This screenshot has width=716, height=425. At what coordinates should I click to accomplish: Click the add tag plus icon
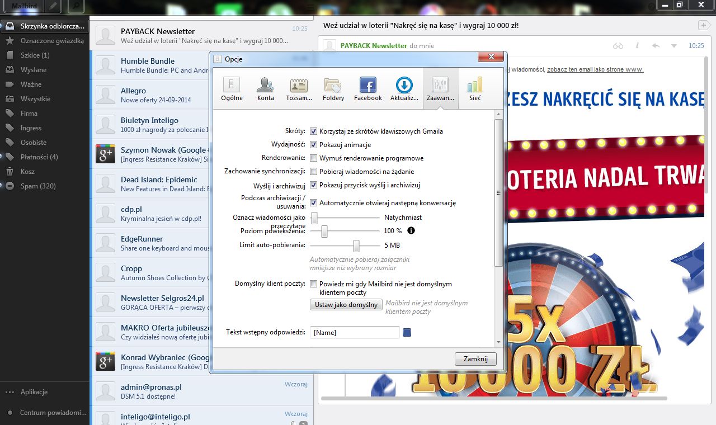(x=703, y=25)
